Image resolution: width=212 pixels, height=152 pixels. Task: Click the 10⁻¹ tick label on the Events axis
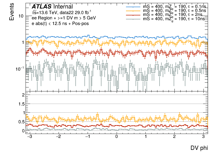(x=19, y=69)
